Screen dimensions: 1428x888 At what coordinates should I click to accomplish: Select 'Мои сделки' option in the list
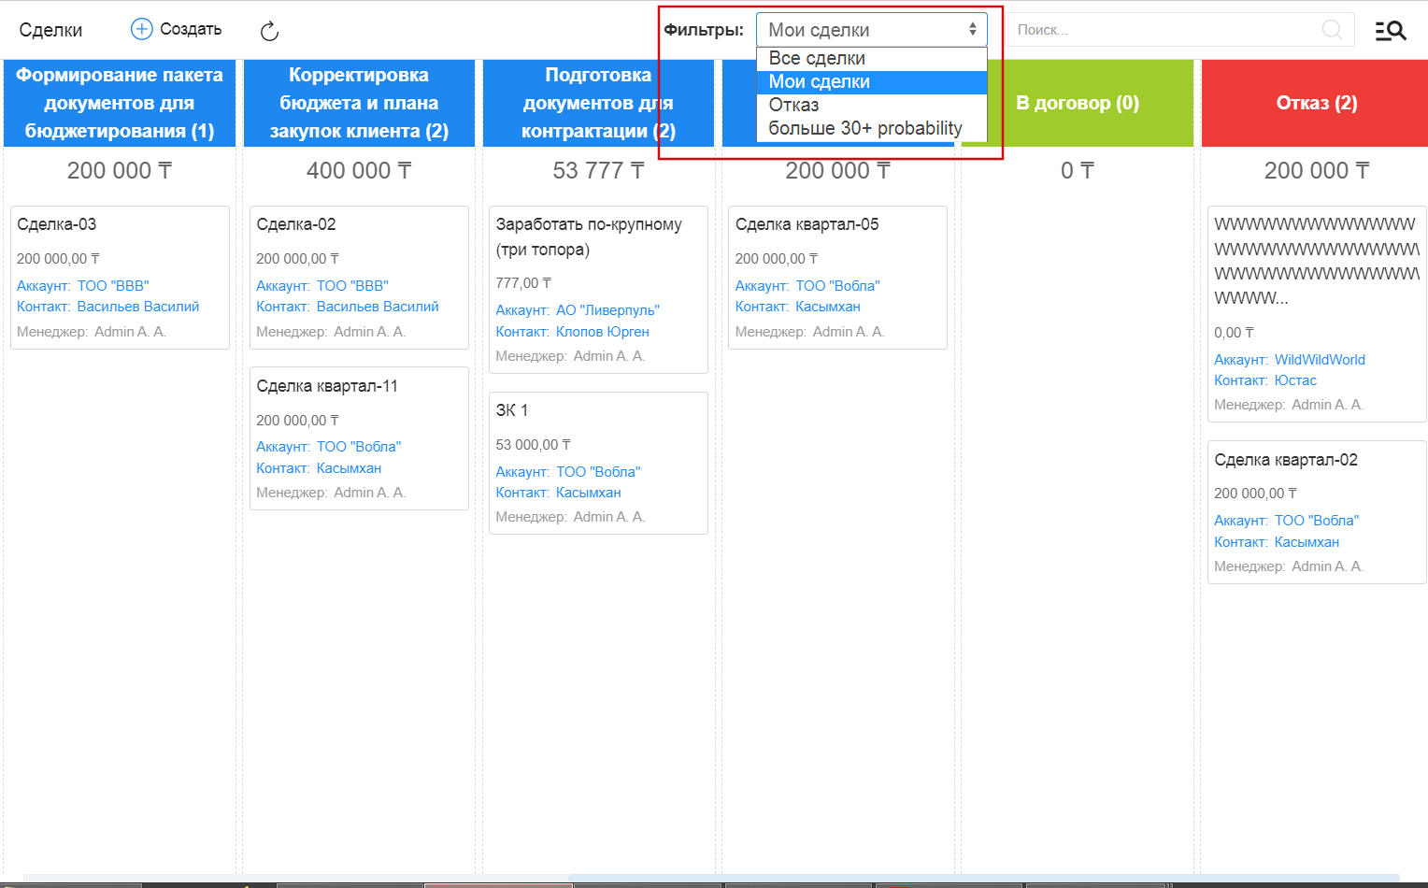871,81
